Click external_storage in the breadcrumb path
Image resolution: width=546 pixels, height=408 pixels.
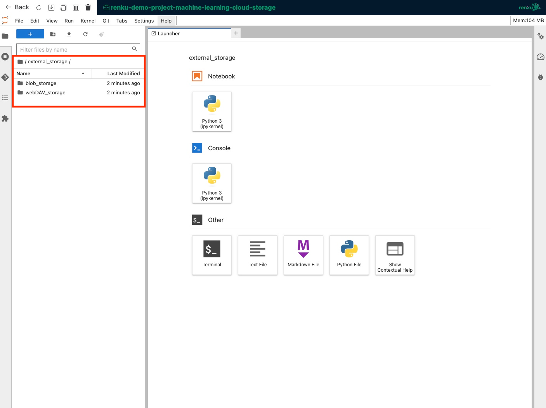pos(47,62)
